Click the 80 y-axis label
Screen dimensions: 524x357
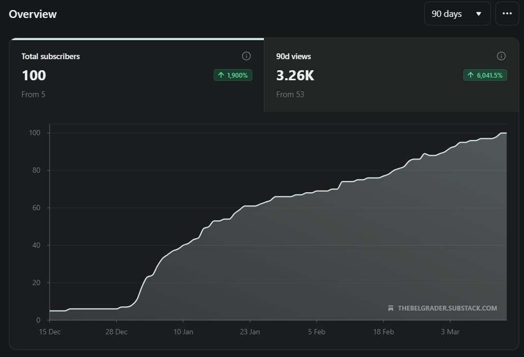(x=36, y=170)
